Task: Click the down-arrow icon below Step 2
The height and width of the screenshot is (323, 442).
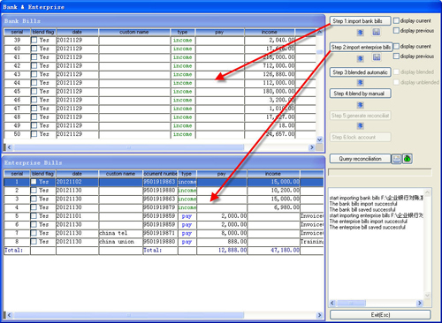Action: click(x=360, y=58)
